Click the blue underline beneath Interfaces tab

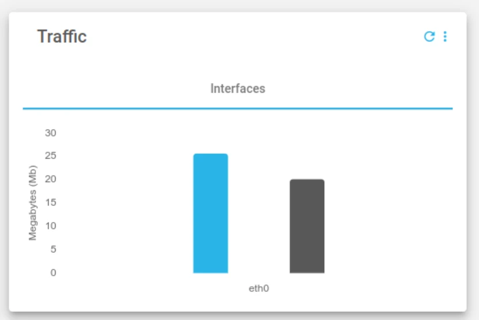pos(237,108)
